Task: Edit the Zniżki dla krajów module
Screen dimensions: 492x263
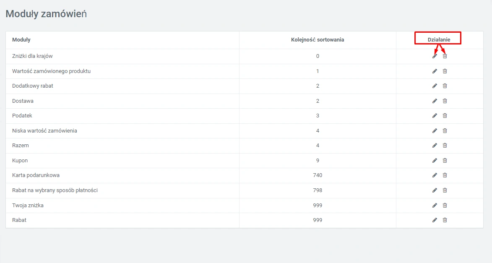Action: tap(435, 56)
